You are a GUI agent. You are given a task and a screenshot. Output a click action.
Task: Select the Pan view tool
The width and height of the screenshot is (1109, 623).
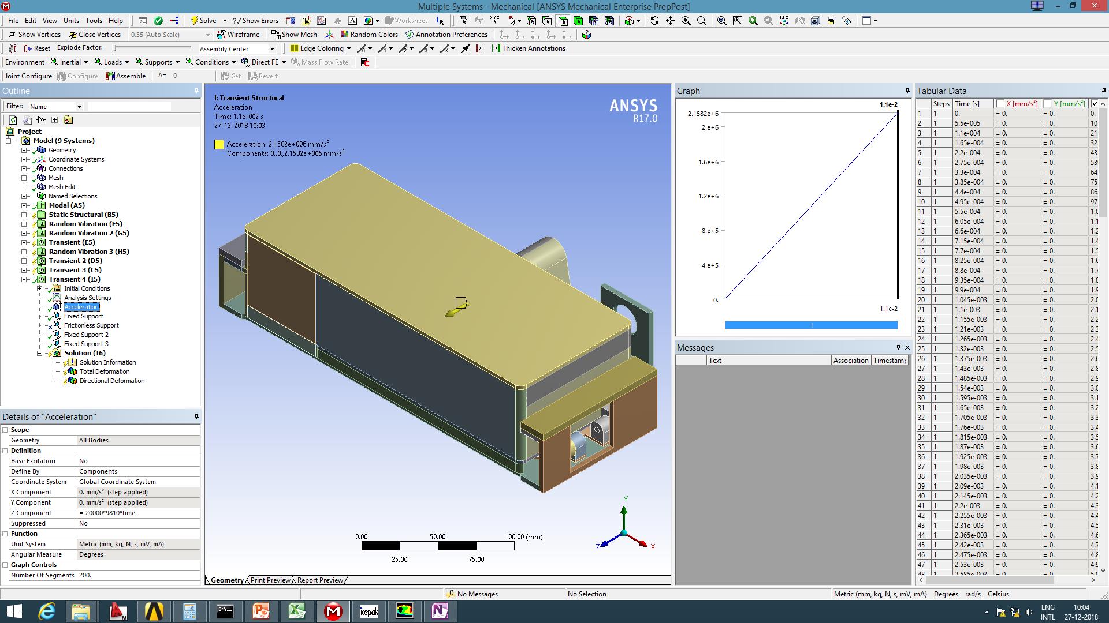670,21
